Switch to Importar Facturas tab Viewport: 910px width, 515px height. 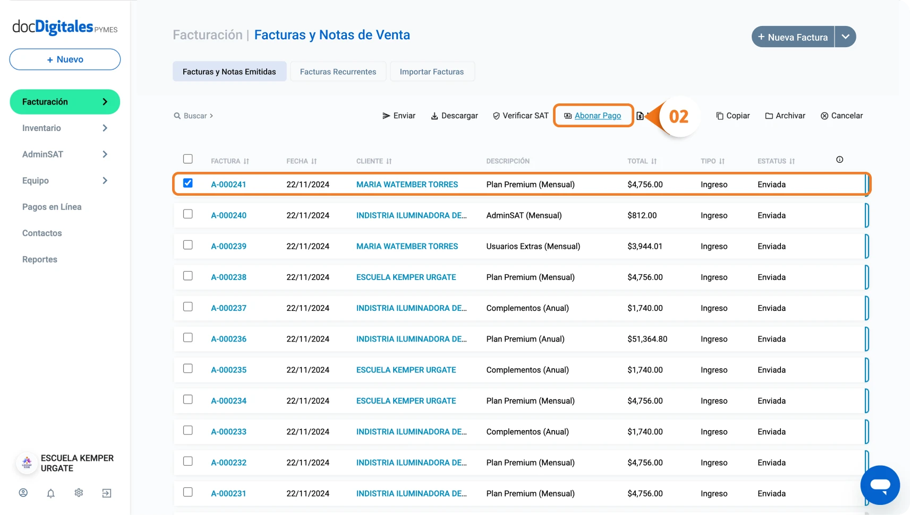431,72
